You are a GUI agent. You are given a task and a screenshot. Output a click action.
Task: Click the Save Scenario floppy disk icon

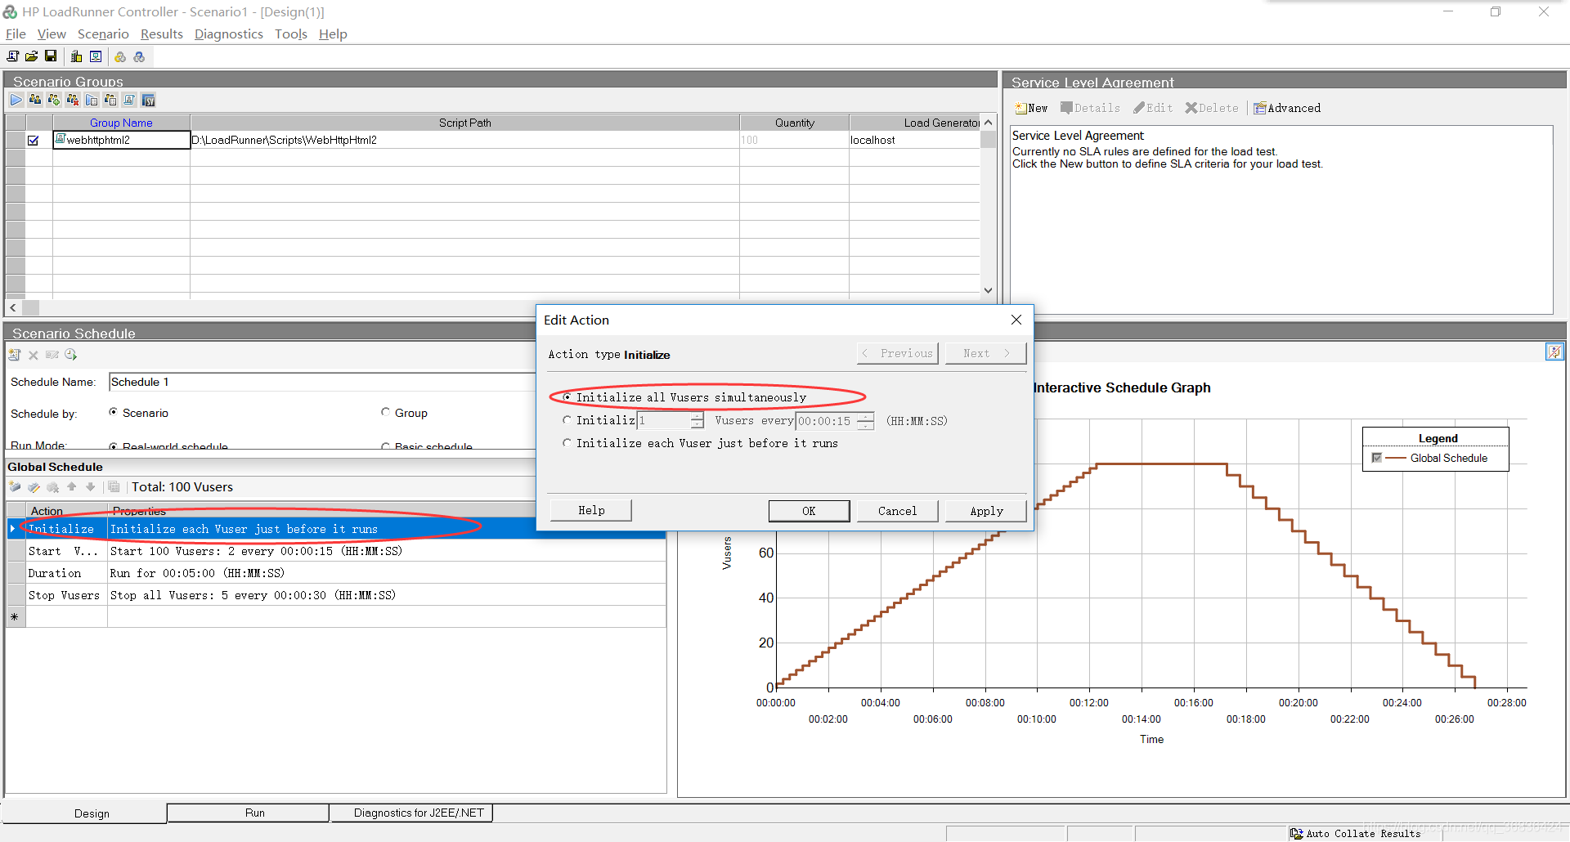51,56
